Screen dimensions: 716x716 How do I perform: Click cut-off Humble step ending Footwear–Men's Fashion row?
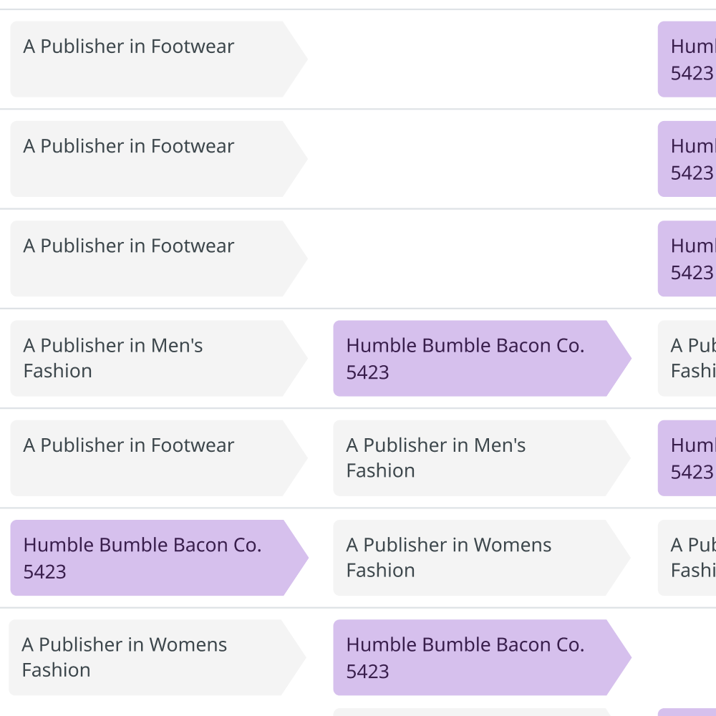pos(687,458)
